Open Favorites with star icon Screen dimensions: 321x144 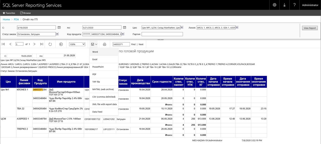9,13
